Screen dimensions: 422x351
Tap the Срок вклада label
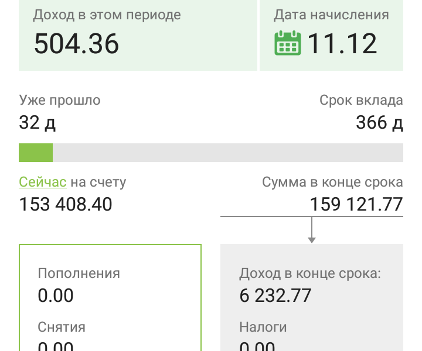click(361, 100)
